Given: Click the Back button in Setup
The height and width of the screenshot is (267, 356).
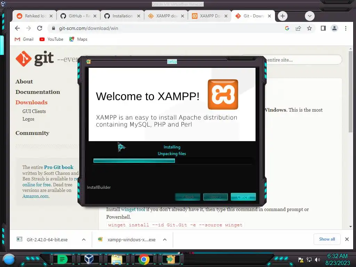Looking at the screenshot, I should pyautogui.click(x=187, y=197).
